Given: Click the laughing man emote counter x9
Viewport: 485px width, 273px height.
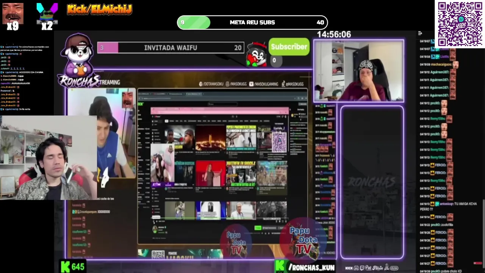Looking at the screenshot, I should pyautogui.click(x=13, y=16).
